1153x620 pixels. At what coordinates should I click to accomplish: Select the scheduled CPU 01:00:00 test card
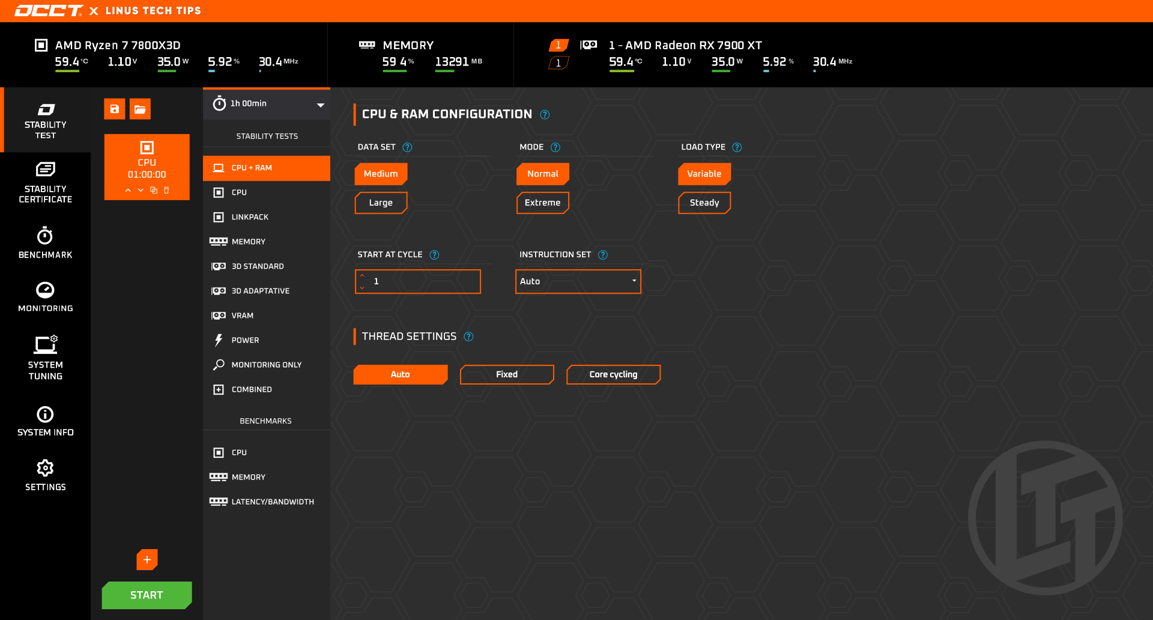coord(147,167)
